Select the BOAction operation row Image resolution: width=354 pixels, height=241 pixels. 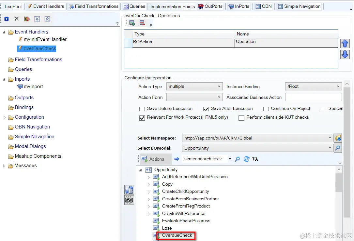click(x=231, y=43)
